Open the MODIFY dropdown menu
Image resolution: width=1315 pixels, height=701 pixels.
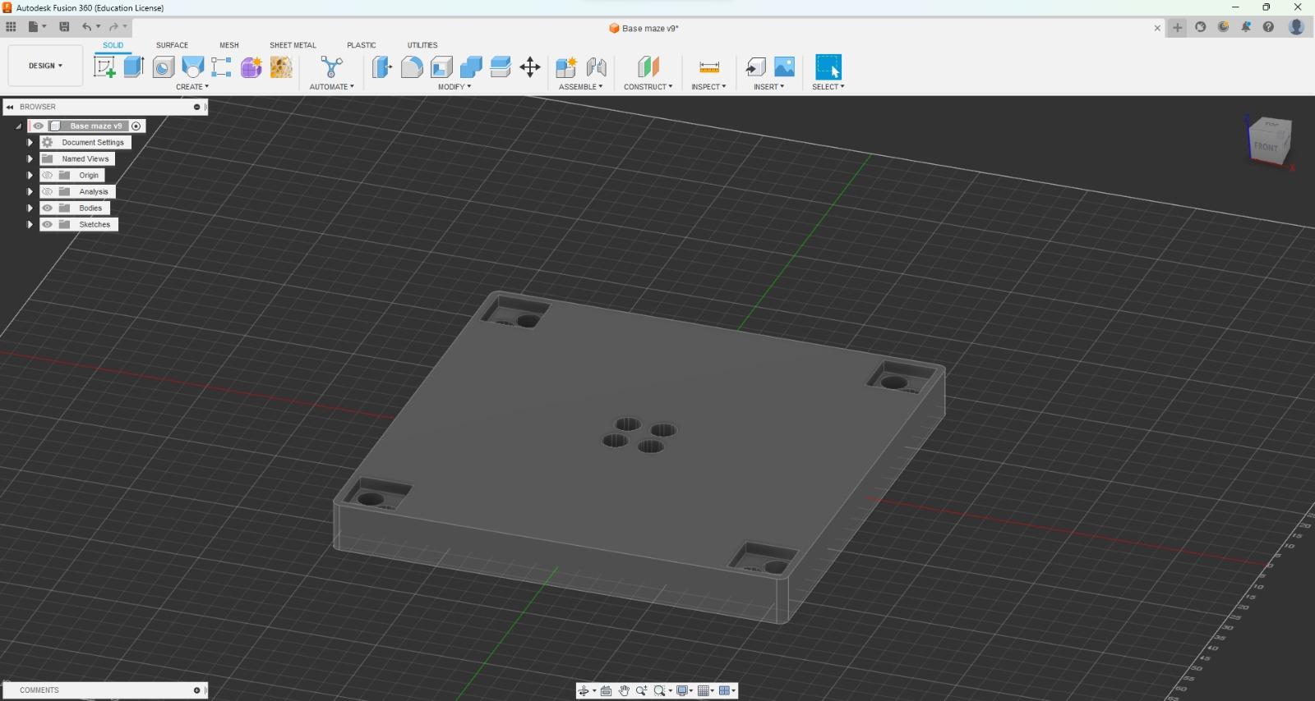454,87
